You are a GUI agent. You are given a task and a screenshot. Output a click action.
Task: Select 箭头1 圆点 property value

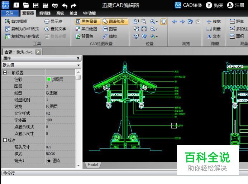61,160
